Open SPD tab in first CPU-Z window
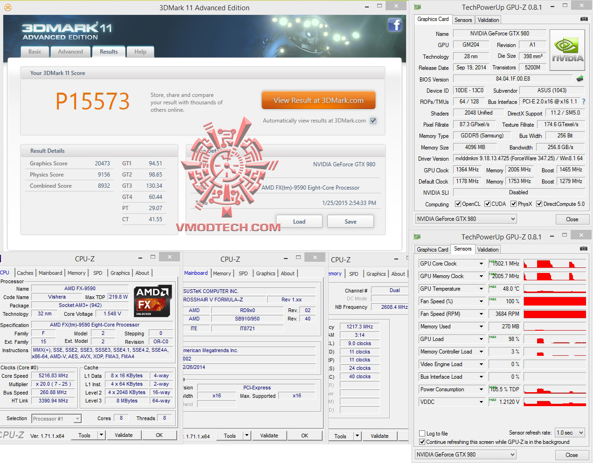Screen dimensions: 593x463 coord(97,273)
